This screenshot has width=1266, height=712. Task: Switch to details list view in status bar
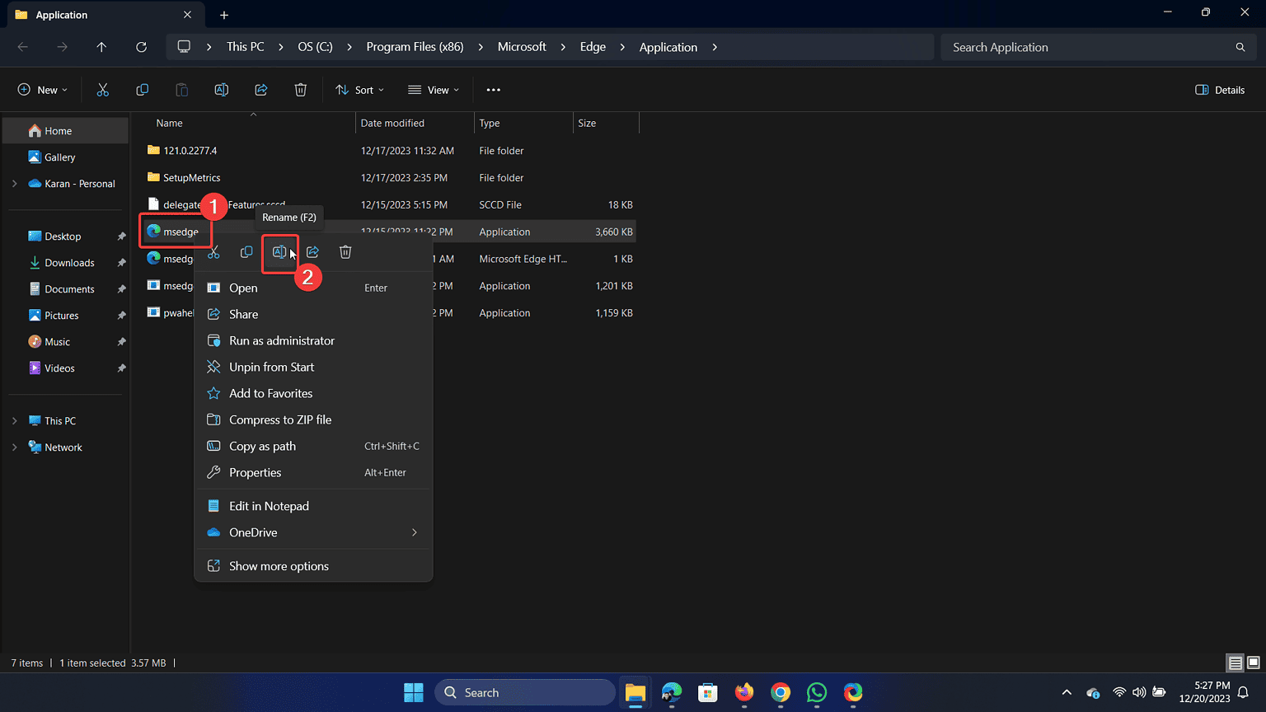point(1235,663)
